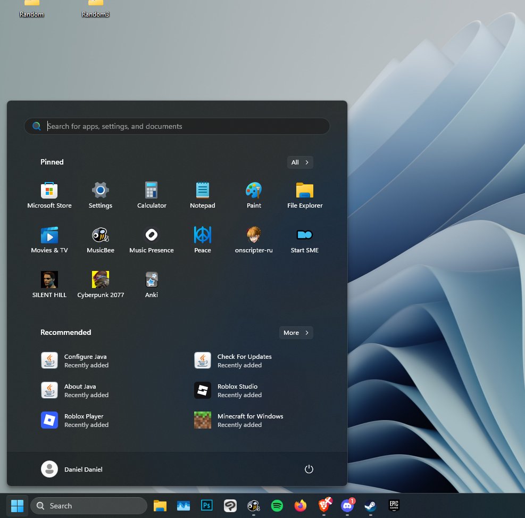
Task: Launch the Peace pinned app
Action: pyautogui.click(x=203, y=240)
